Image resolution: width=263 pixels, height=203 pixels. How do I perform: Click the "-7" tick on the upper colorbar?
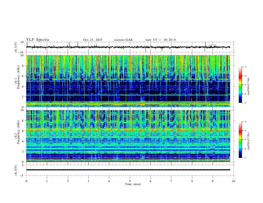tap(245, 103)
